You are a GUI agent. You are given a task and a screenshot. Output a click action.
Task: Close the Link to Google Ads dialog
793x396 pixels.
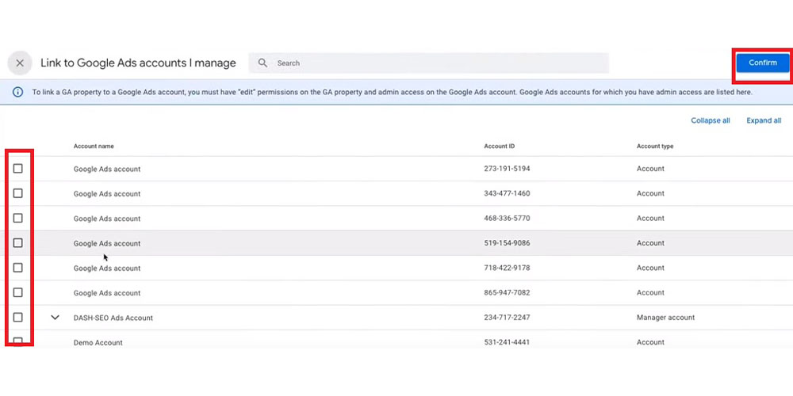[20, 63]
